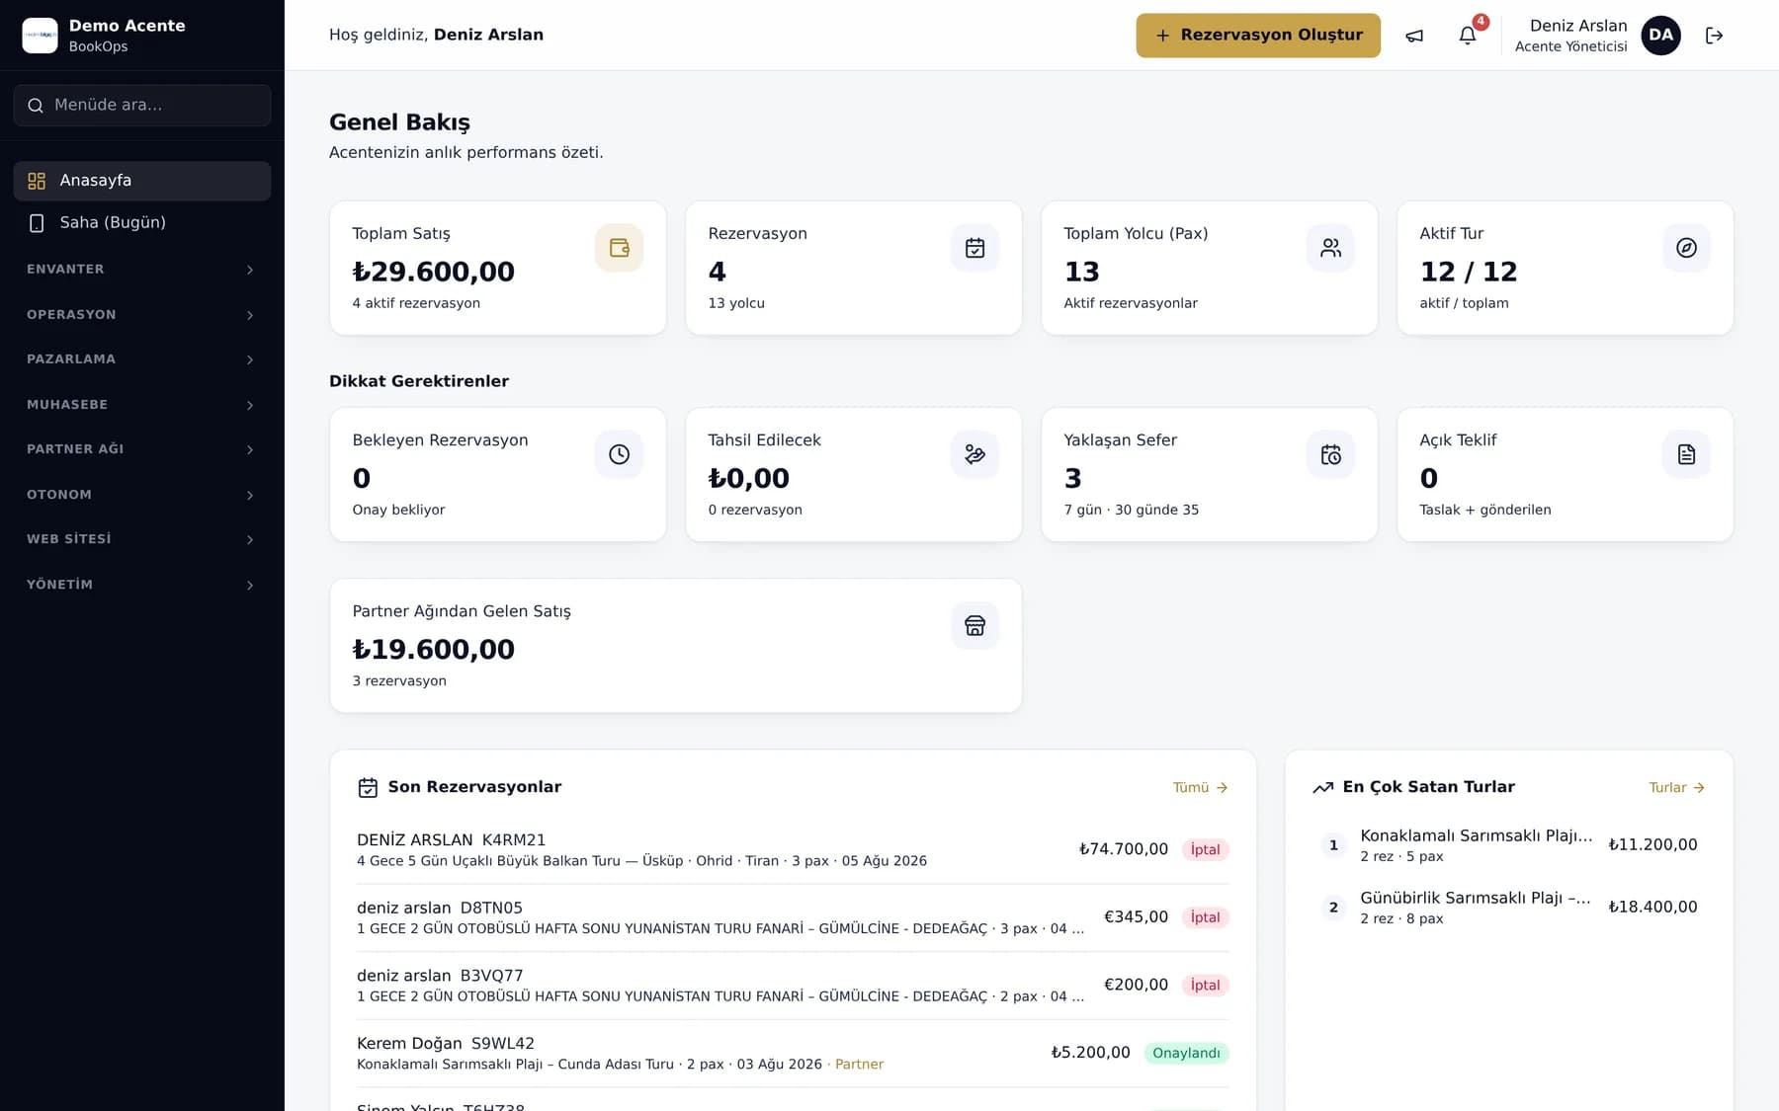
Task: Click the wallet icon on Toplam Satış
Action: click(619, 248)
